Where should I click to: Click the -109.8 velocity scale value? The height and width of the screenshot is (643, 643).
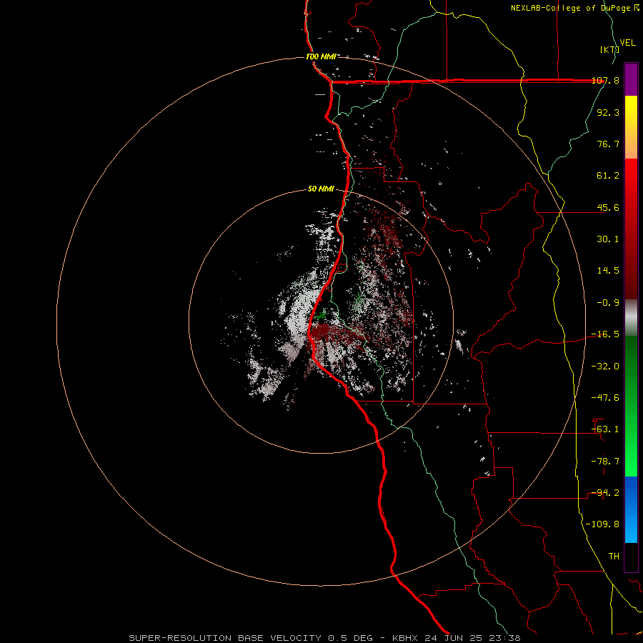click(603, 524)
